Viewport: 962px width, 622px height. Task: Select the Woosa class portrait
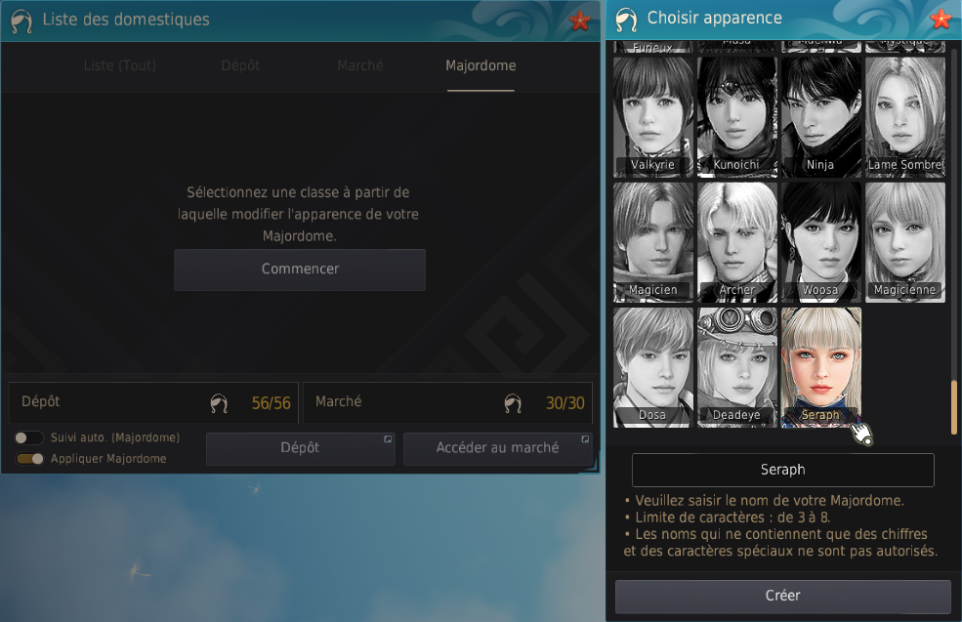[821, 242]
